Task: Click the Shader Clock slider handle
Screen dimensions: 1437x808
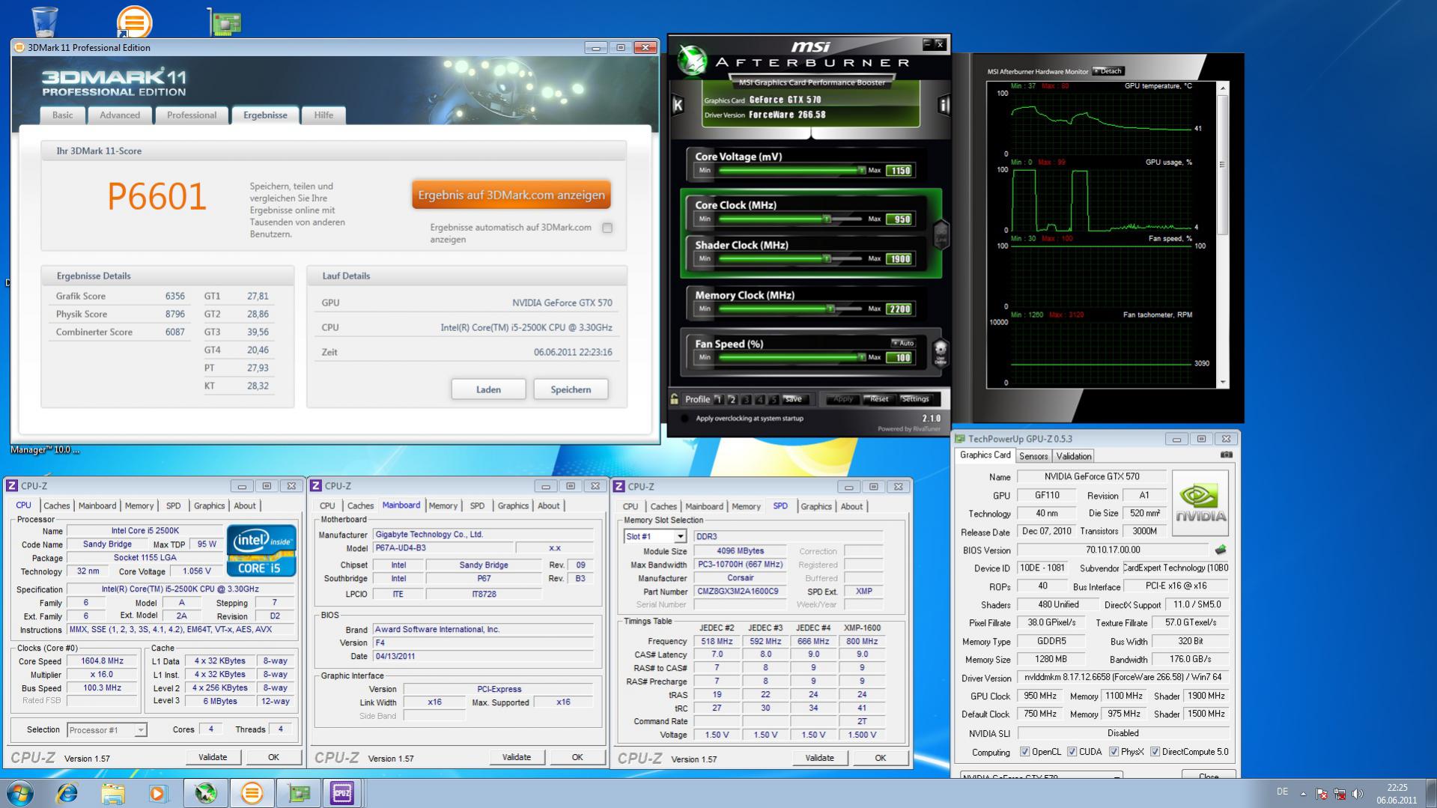Action: pos(827,259)
